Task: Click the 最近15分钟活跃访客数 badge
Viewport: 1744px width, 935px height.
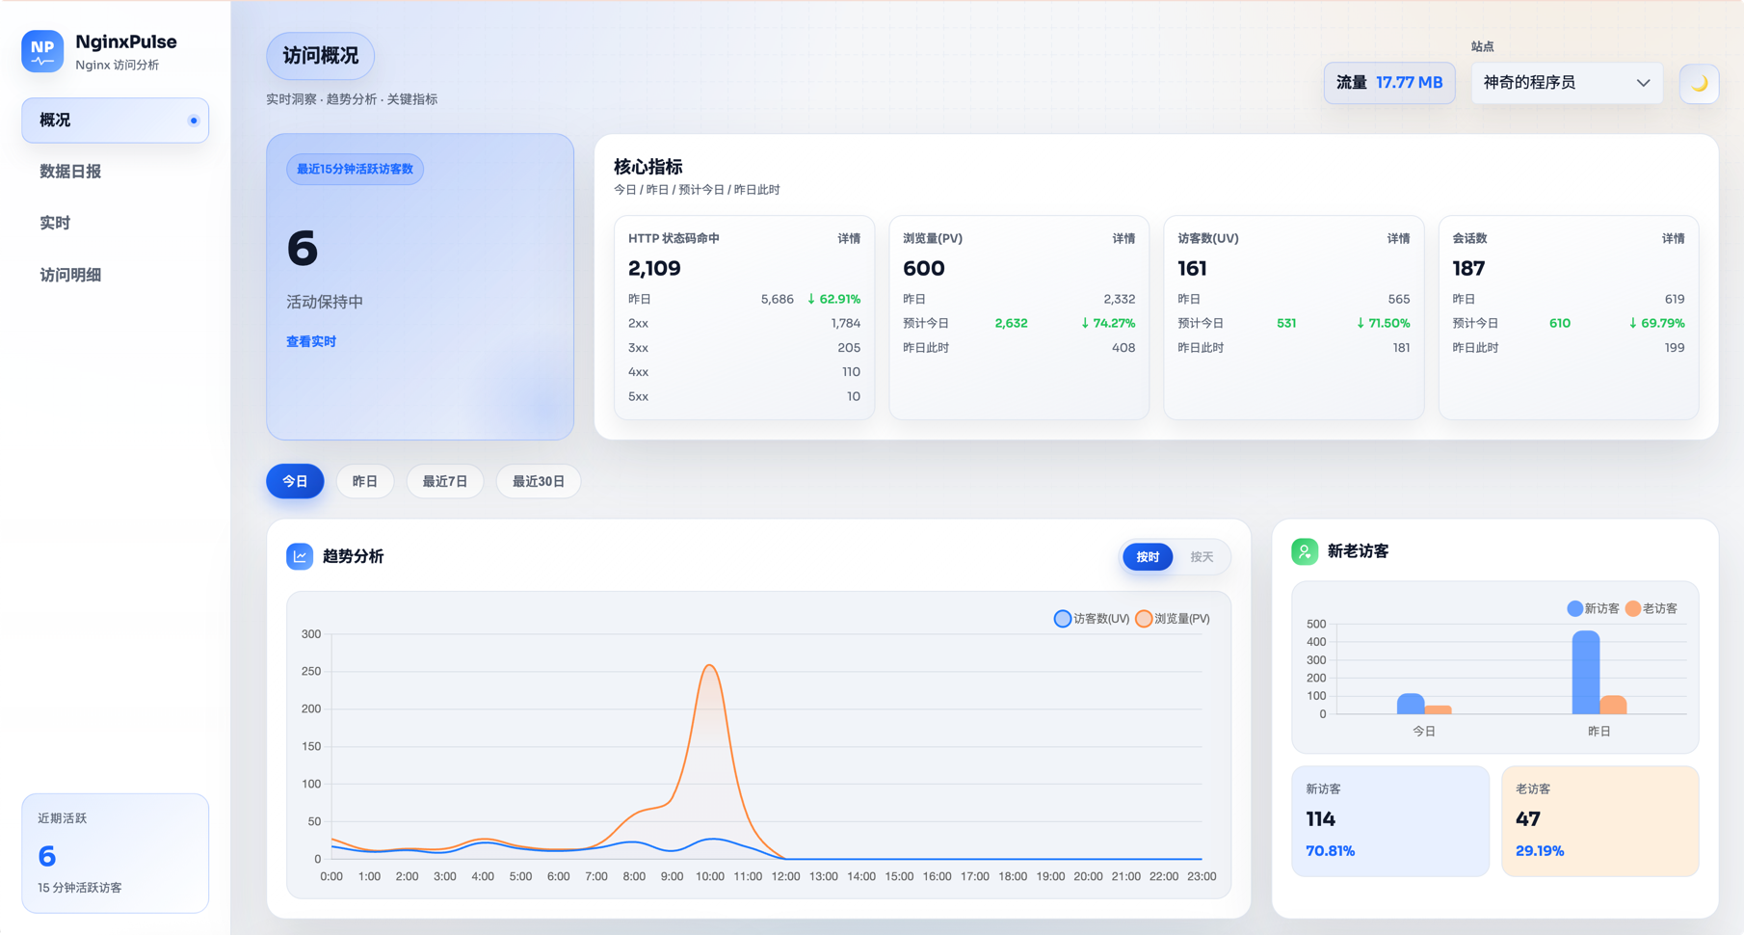Action: coord(355,169)
